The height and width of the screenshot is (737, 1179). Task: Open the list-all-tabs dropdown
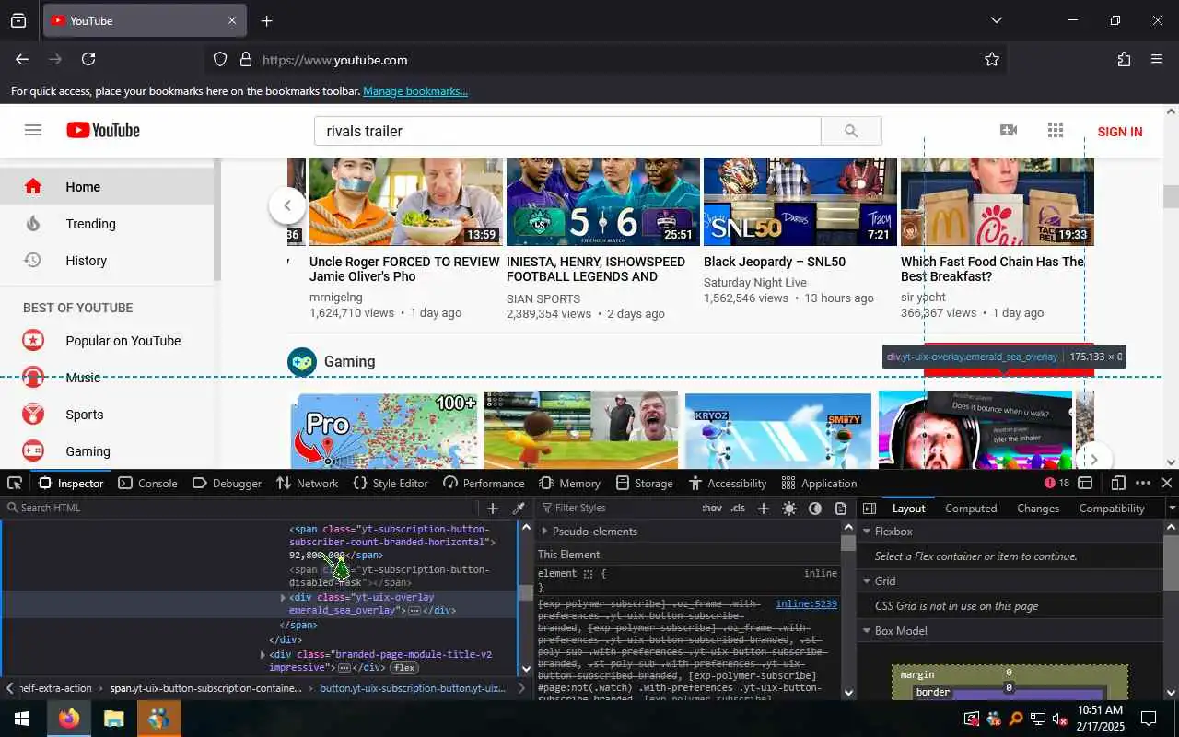point(996,20)
